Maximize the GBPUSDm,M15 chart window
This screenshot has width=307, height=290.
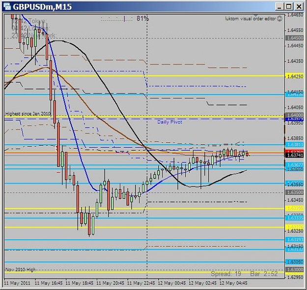pyautogui.click(x=289, y=7)
